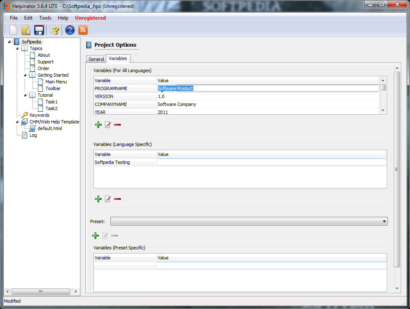Screen dimensions: 410x309
Task: Remove the selected all-languages variable
Action: click(117, 125)
